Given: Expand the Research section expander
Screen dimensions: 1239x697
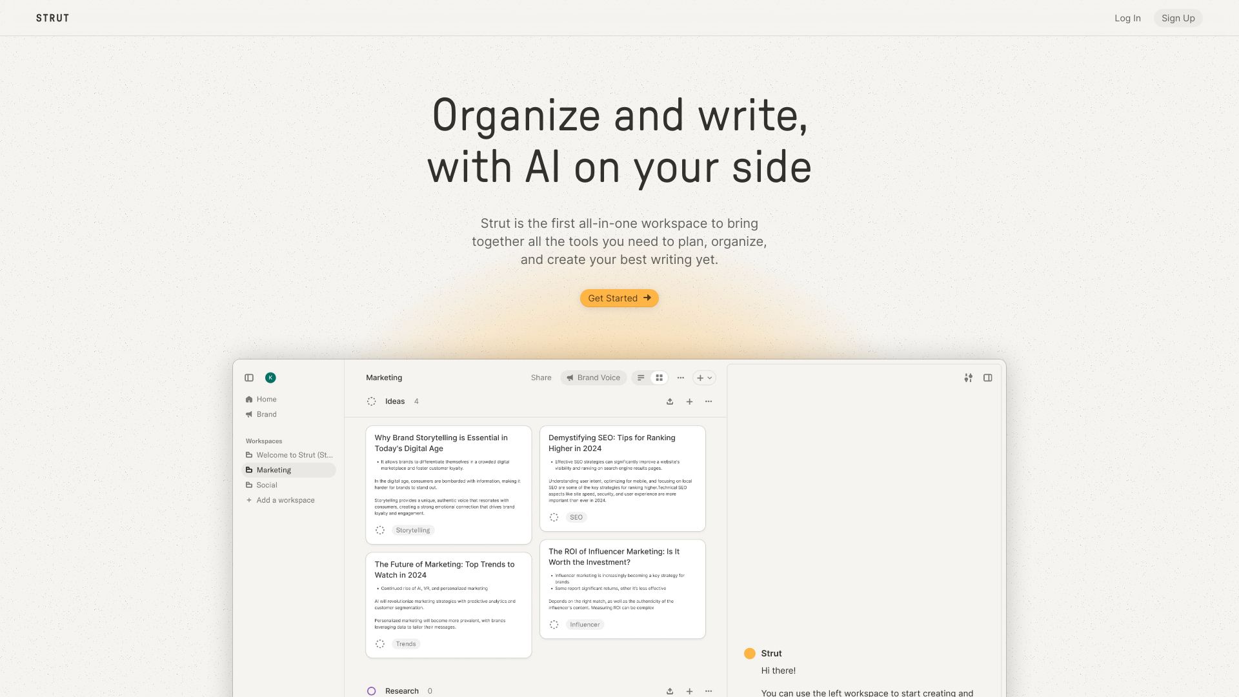Looking at the screenshot, I should tap(371, 690).
